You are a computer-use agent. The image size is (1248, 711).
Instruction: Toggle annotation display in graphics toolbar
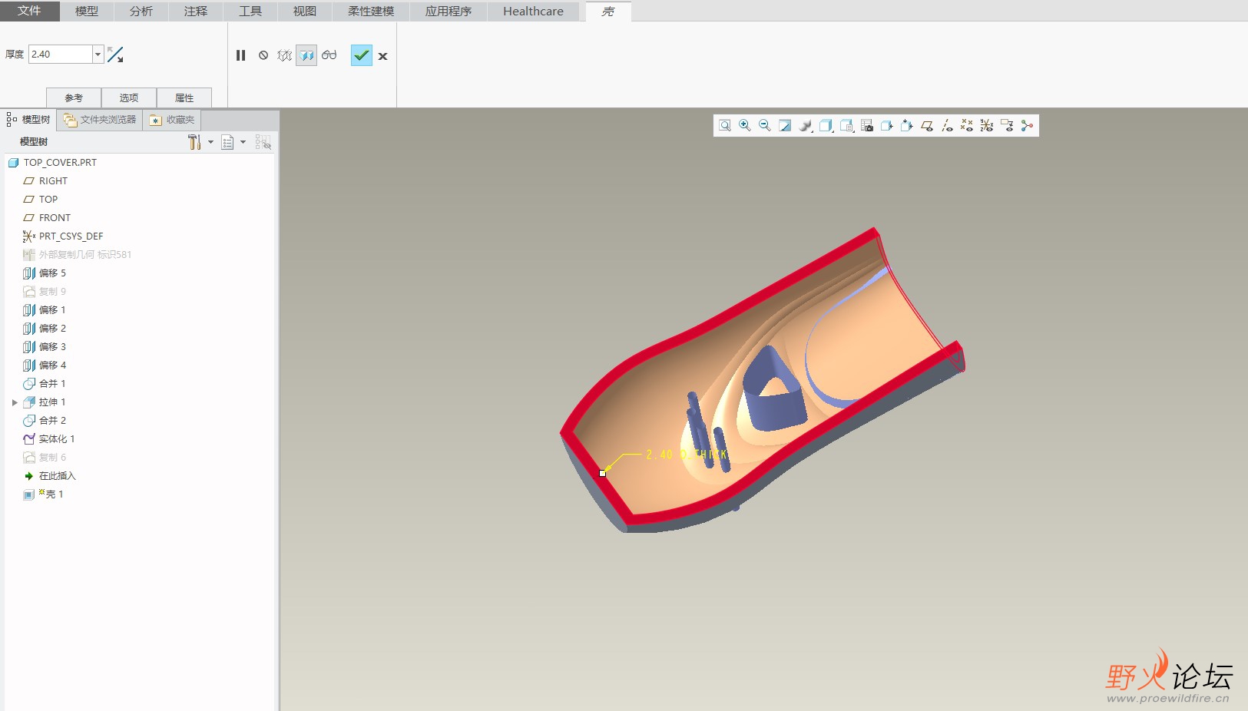(1007, 126)
